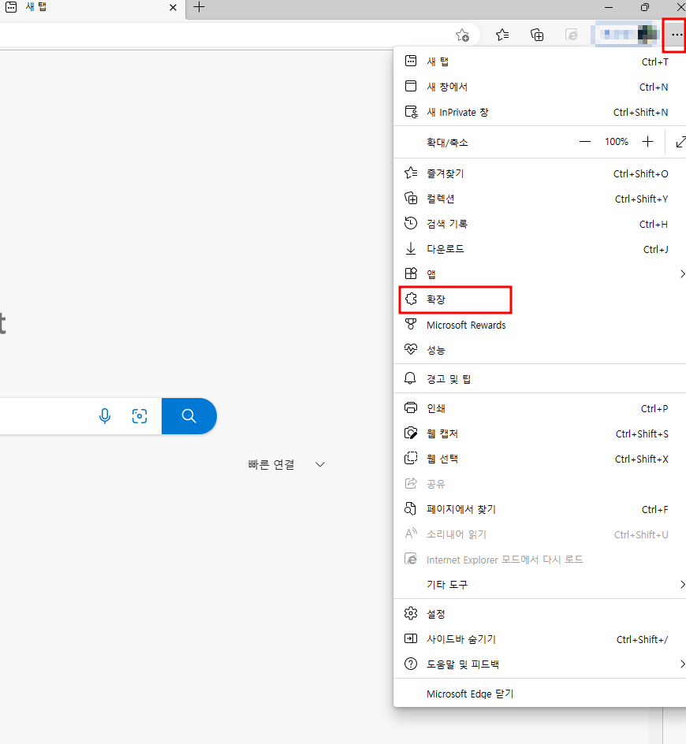Click the visual search camera icon
Screen dimensions: 686x744
pyautogui.click(x=139, y=416)
